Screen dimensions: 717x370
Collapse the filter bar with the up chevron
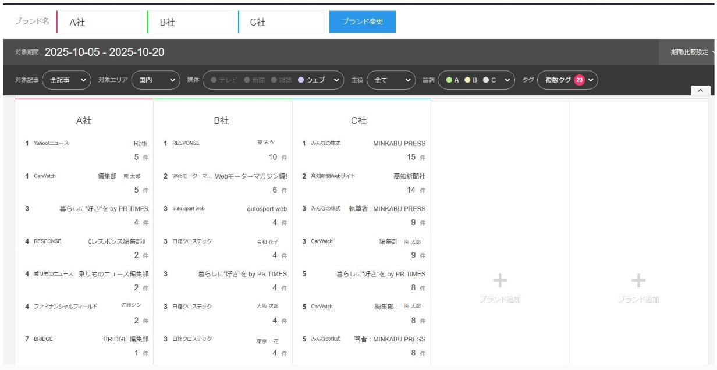click(700, 91)
